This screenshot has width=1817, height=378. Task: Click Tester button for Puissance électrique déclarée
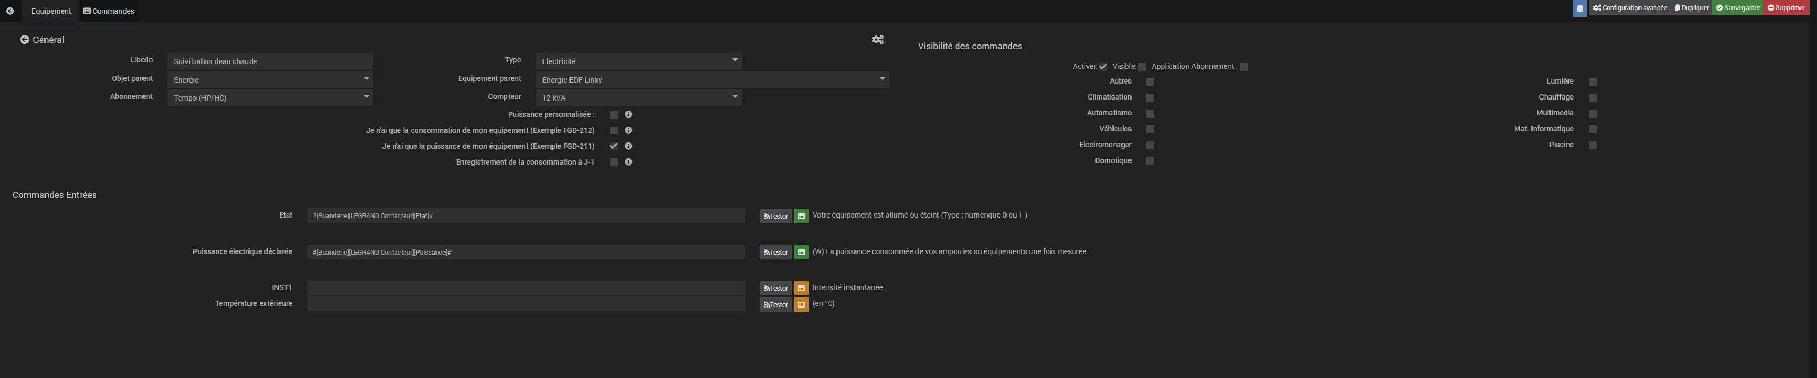pyautogui.click(x=775, y=253)
